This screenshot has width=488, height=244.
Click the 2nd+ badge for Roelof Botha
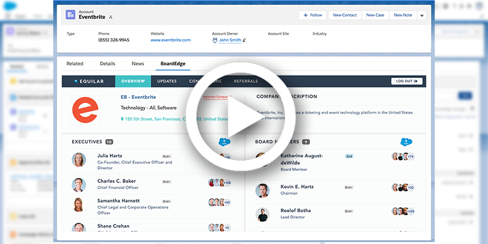(348, 211)
